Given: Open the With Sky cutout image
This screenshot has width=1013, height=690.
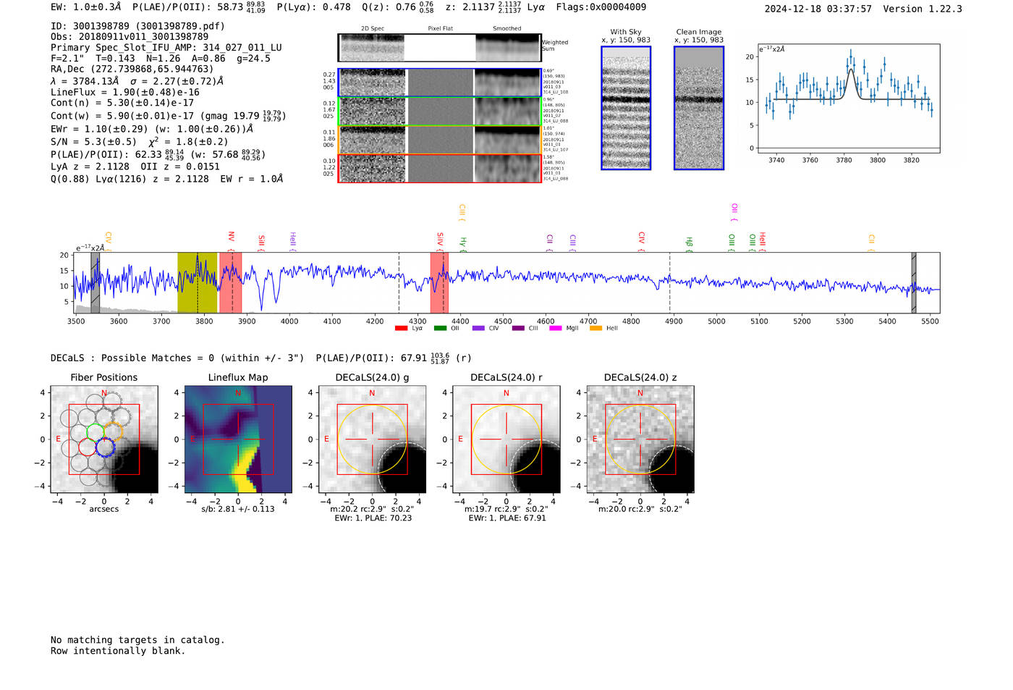Looking at the screenshot, I should pos(626,108).
